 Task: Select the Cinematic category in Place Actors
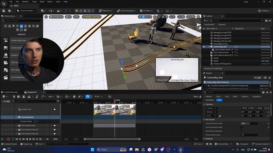tap(21, 26)
